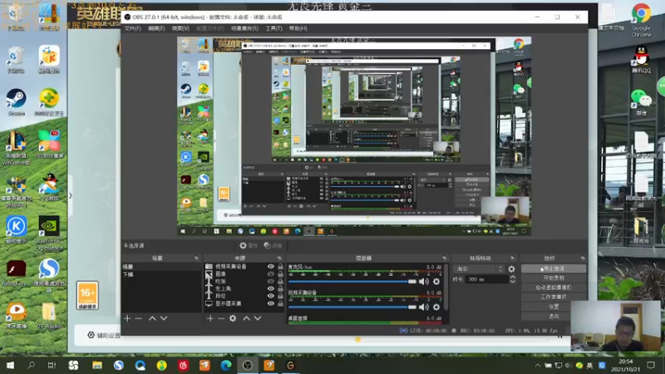
Task: Show hidden system tray icons chevron
Action: 537,365
